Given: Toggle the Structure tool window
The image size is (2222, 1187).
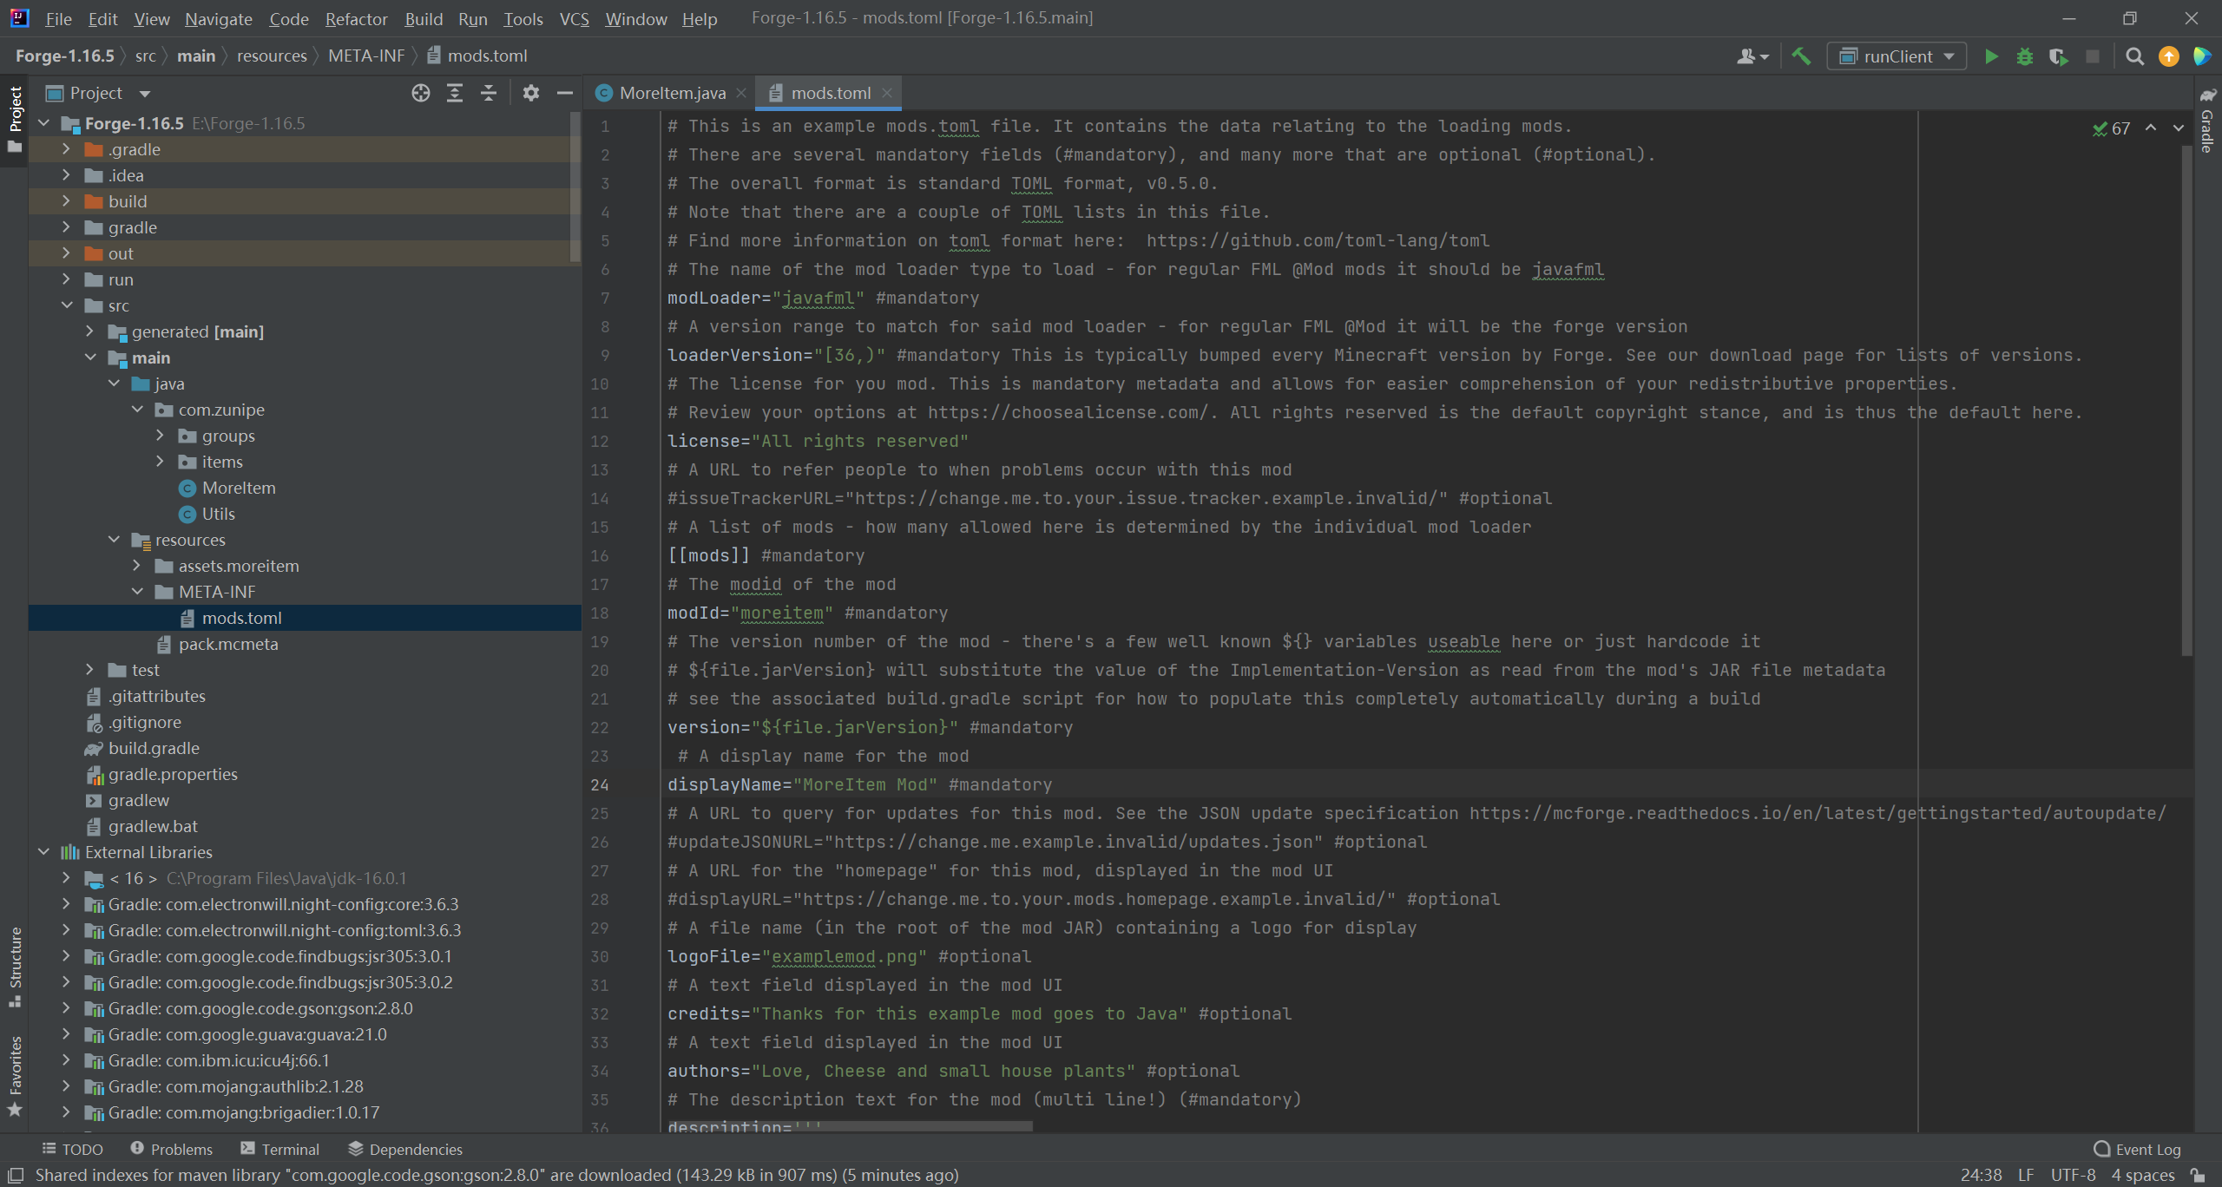Looking at the screenshot, I should 15,965.
